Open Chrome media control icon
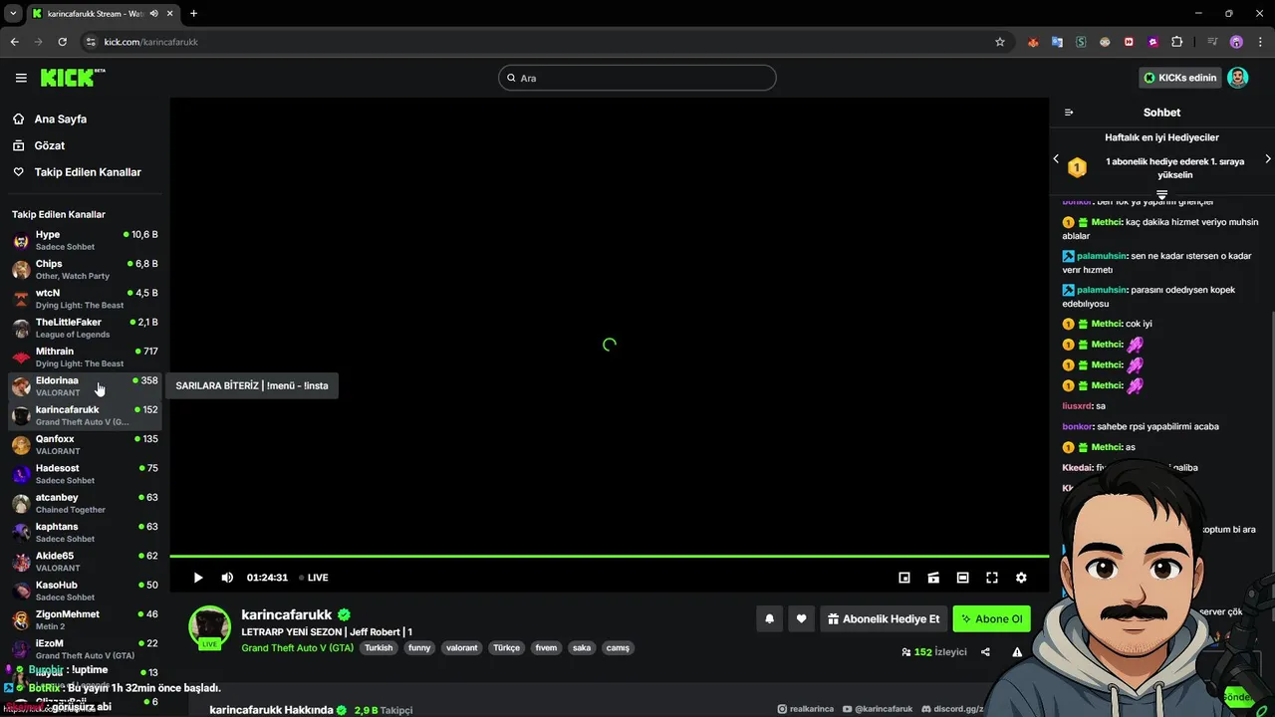The width and height of the screenshot is (1275, 717). 1212,42
